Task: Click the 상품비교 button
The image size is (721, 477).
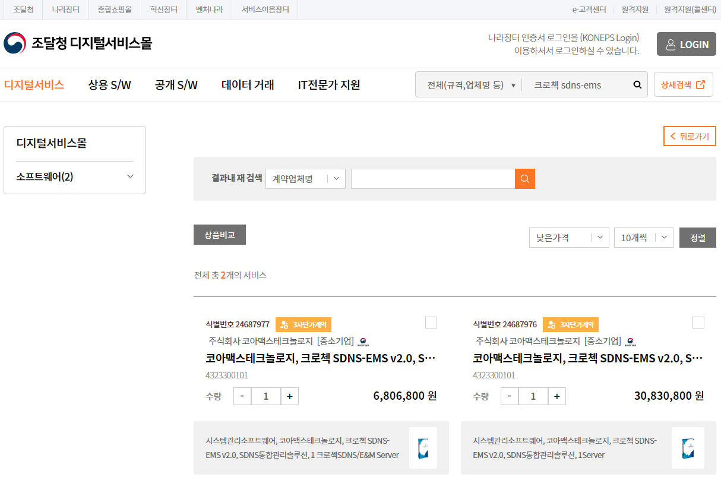Action: coord(220,235)
